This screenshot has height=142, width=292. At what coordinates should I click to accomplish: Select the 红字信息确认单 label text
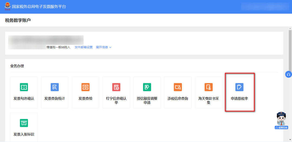pyautogui.click(x=116, y=100)
